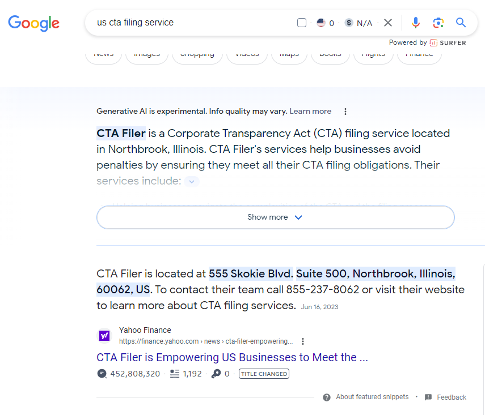Select the TITLE CHANGED badge
This screenshot has width=485, height=415.
coord(264,374)
